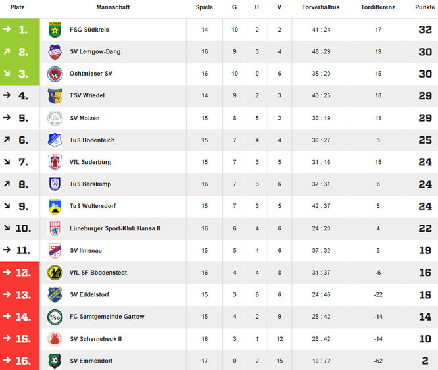Click the Ochtmisser SV club emblem
The width and height of the screenshot is (438, 370).
(54, 74)
